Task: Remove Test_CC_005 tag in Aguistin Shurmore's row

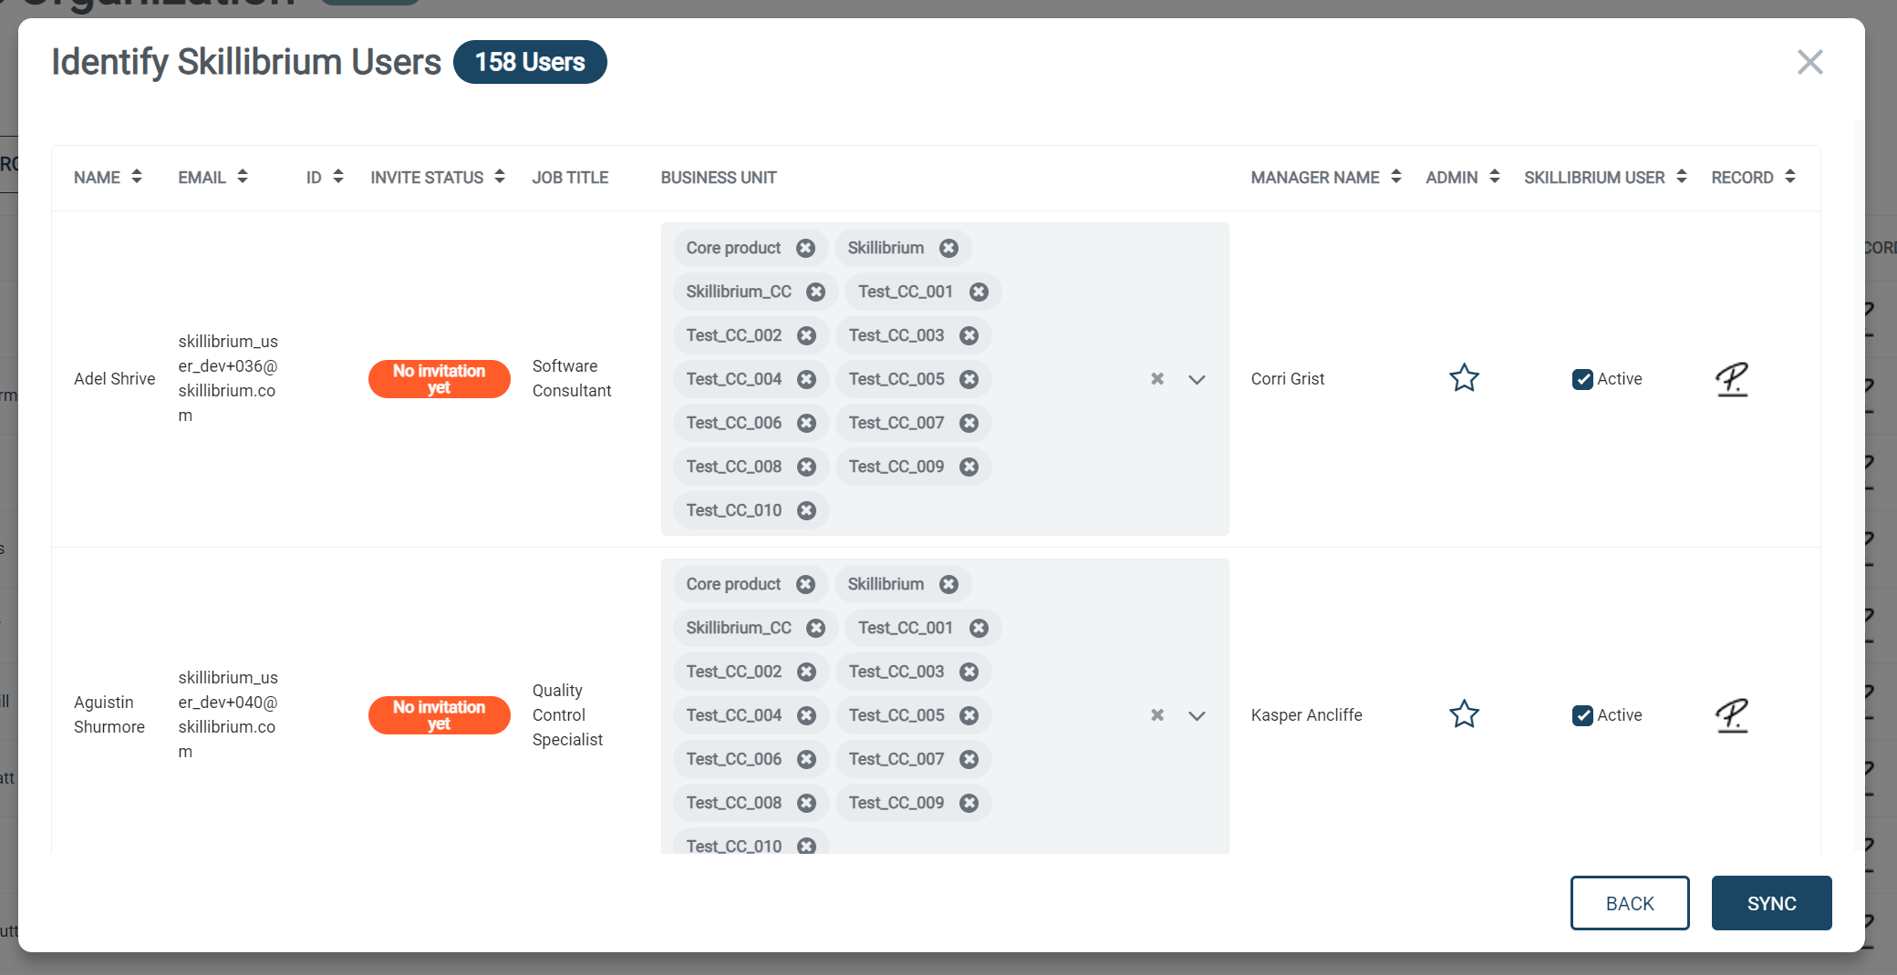Action: pyautogui.click(x=969, y=715)
